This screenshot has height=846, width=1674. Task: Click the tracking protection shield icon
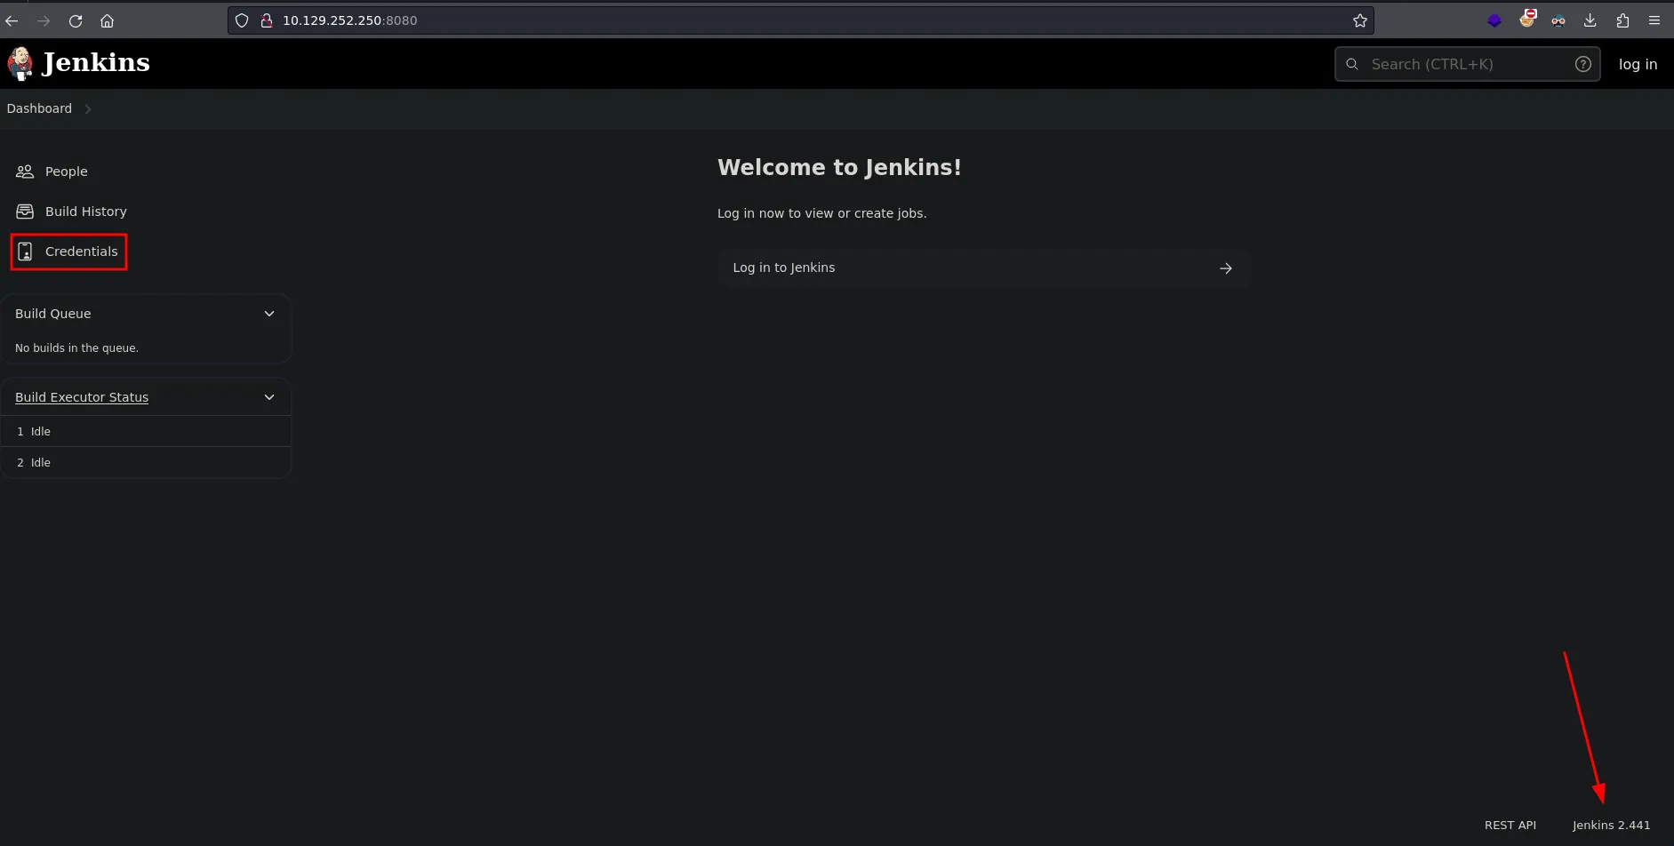(241, 20)
